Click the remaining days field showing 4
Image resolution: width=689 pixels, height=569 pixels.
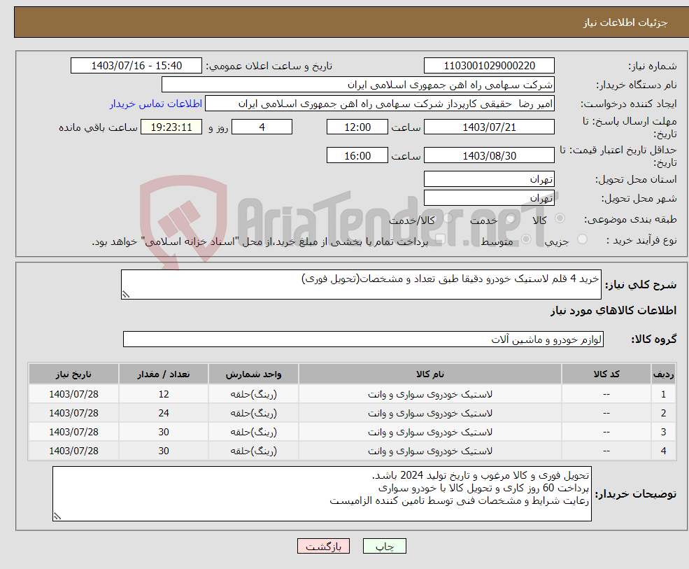pyautogui.click(x=262, y=127)
